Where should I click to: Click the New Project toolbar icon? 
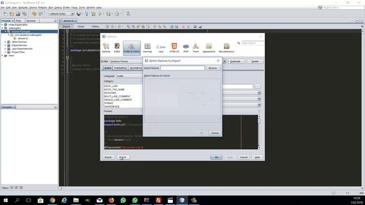[11, 14]
